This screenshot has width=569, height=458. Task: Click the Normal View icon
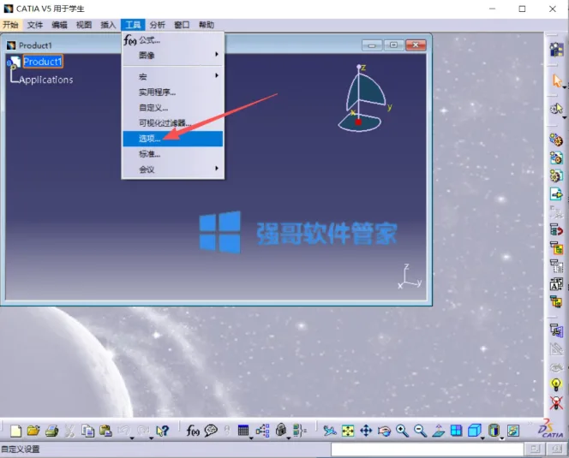pos(439,431)
